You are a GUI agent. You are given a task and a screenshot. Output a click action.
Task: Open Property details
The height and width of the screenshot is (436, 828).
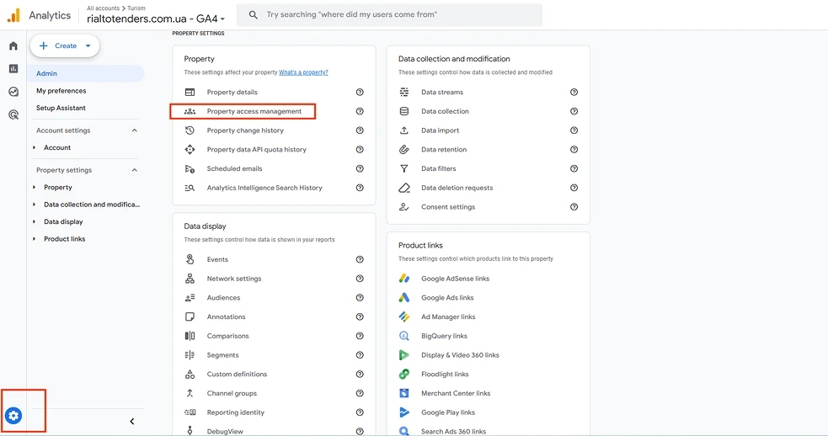pos(232,92)
